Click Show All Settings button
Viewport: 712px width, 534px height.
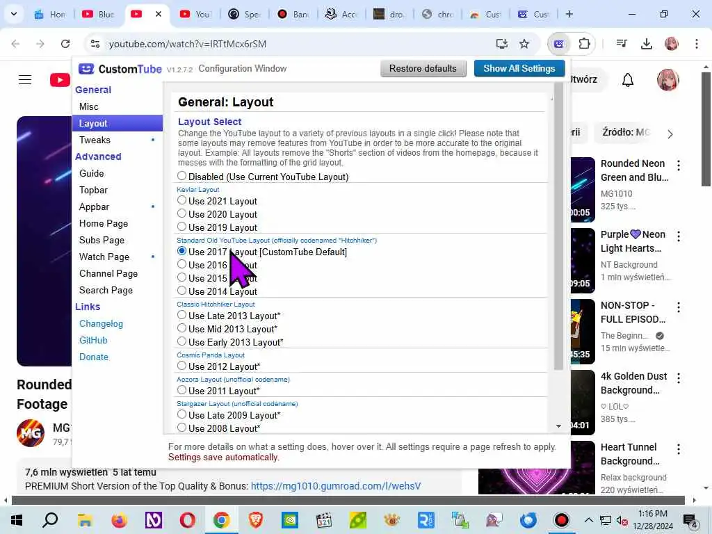tap(519, 69)
